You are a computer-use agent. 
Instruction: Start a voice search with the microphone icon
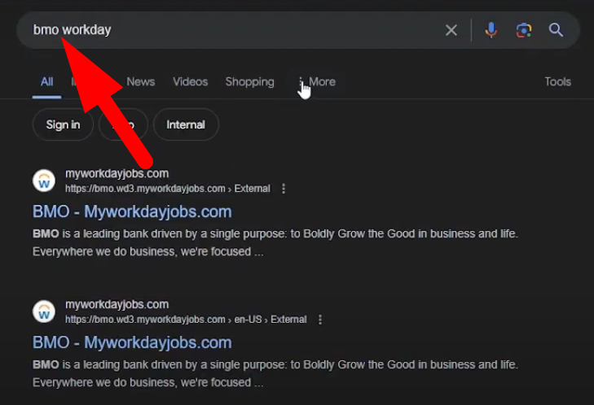[x=491, y=30]
